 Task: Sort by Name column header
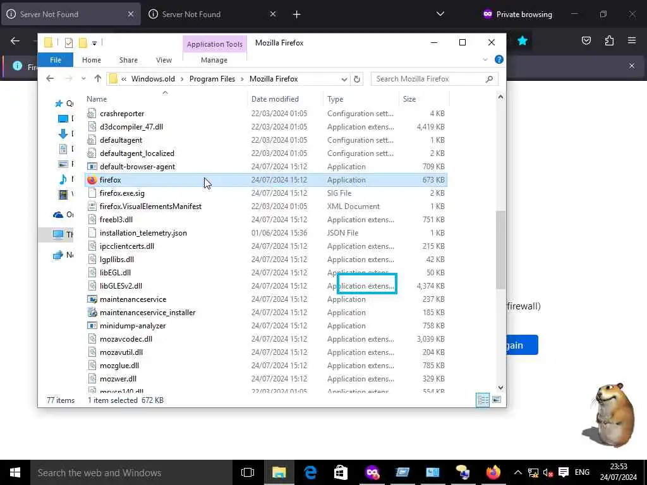click(97, 99)
